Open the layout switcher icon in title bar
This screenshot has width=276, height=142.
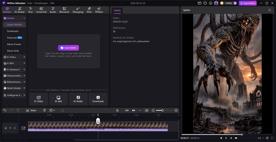[199, 3]
